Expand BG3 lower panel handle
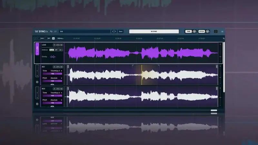This screenshot has width=258, height=145. 52,106
